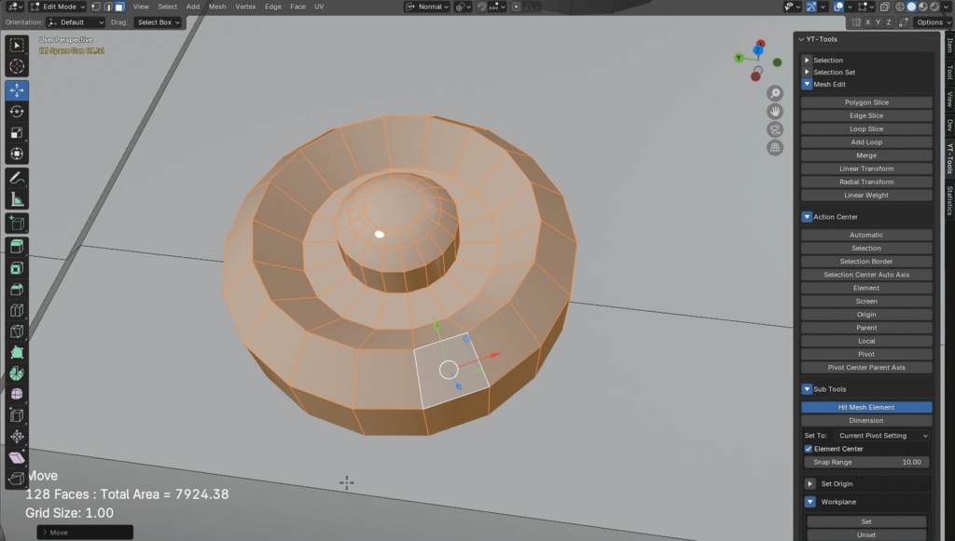Select the Rotate tool in the toolbar
The image size is (955, 541).
[16, 113]
